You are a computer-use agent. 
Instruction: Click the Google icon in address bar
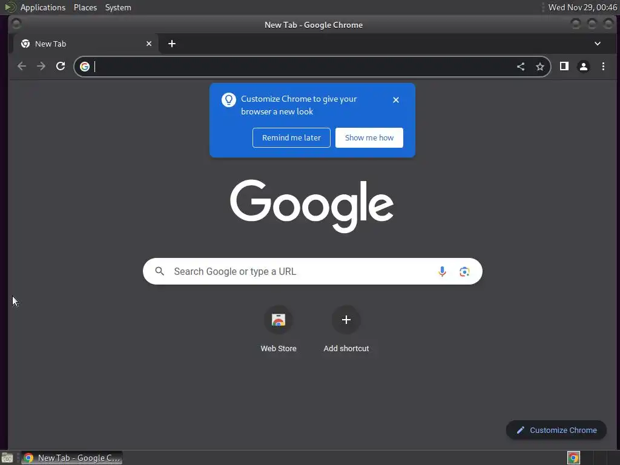coord(85,67)
